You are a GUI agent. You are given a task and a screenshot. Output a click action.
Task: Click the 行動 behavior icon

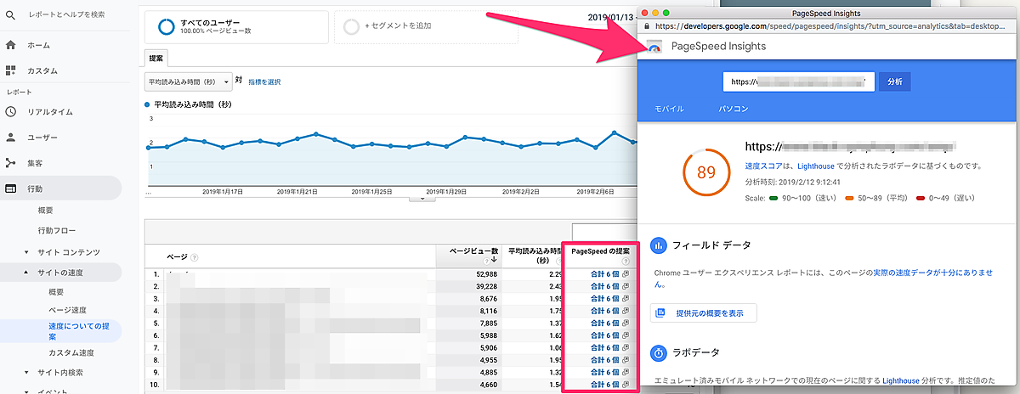(11, 189)
